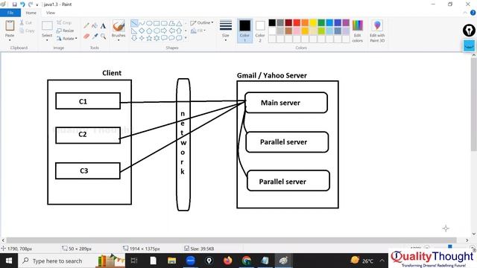Choose the Diamond shape

pyautogui.click(x=142, y=31)
